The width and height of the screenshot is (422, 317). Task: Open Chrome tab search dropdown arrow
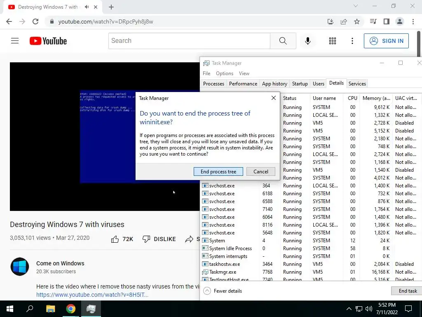coord(356,6)
